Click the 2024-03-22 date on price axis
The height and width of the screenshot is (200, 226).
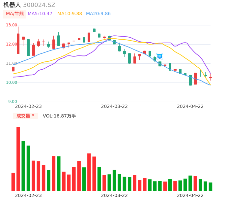click(x=114, y=106)
